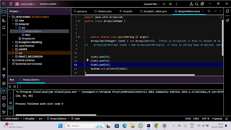
Task: Click the editor horizontal scrollbar
Action: pyautogui.click(x=140, y=75)
